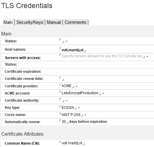Open the Certificate provider dropdown arrow
154x147 pixels.
76,86
